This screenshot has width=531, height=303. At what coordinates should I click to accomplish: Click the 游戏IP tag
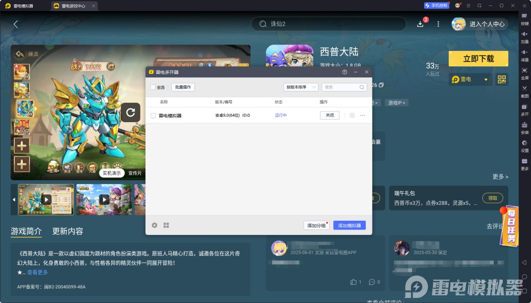(x=397, y=103)
